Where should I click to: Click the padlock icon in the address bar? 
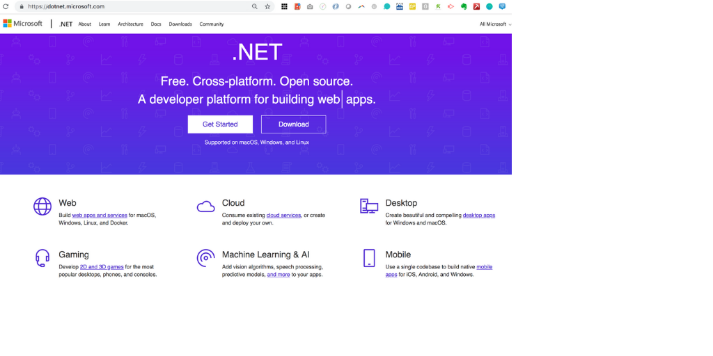click(x=21, y=7)
